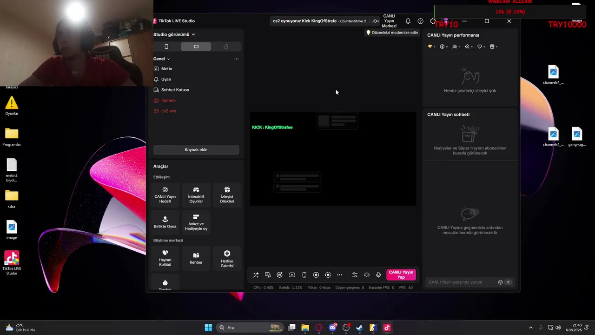This screenshot has width=595, height=335.
Task: Click the dollar coin stat icon
Action: pos(443,47)
